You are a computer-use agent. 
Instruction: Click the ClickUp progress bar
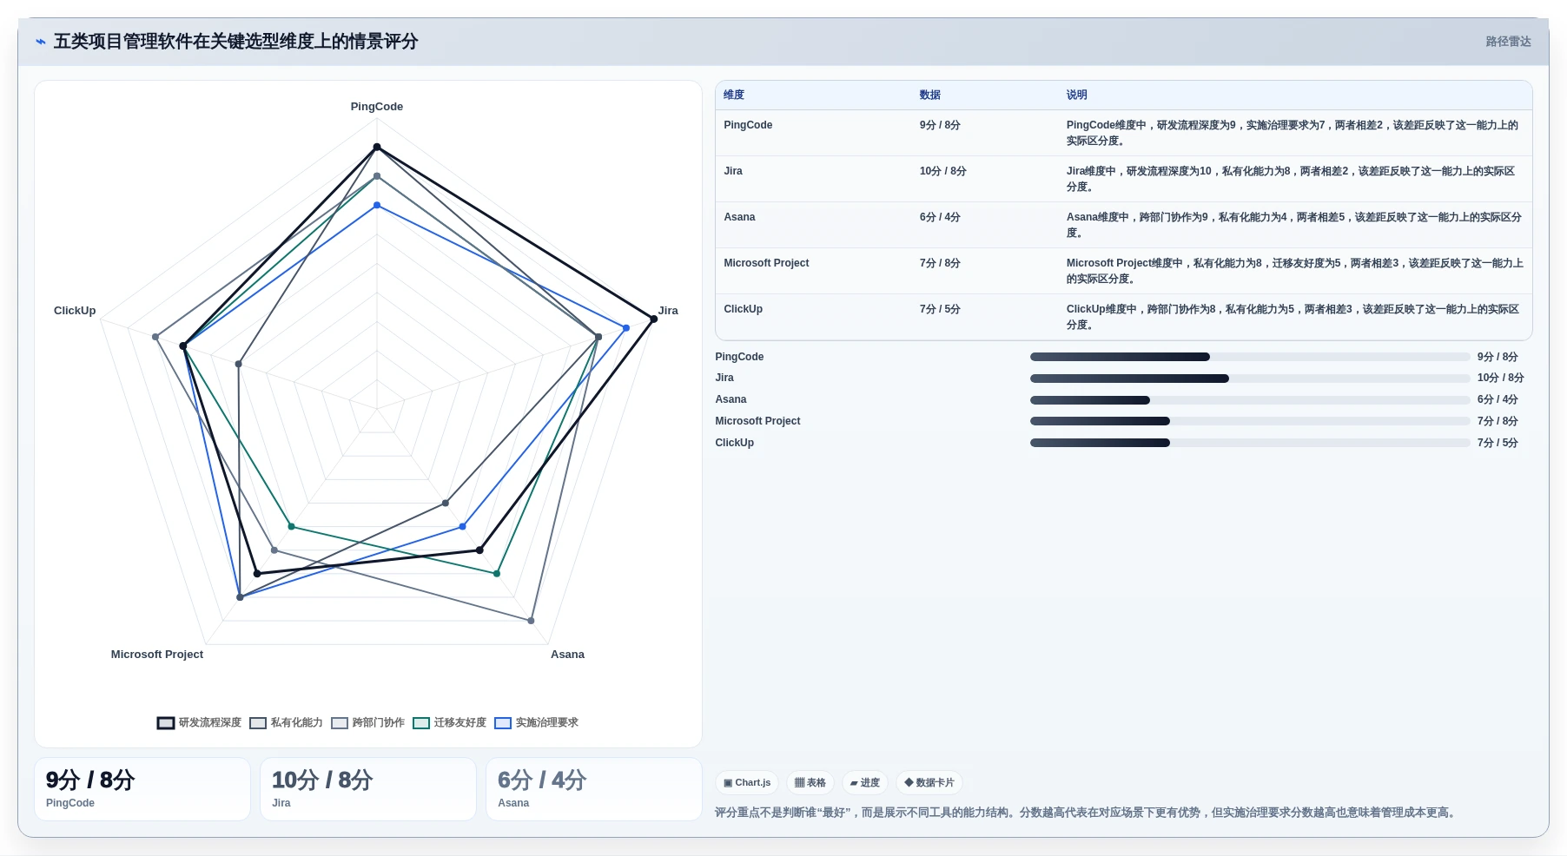[x=1250, y=443]
